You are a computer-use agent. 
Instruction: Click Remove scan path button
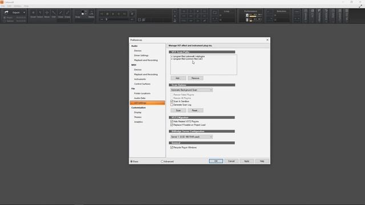coord(195,78)
